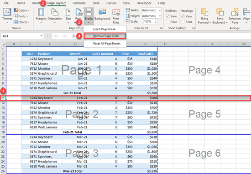Click the Margins icon
251x174 pixels.
(x=41, y=12)
